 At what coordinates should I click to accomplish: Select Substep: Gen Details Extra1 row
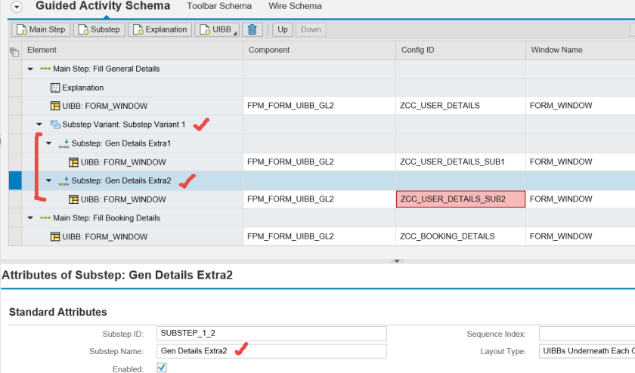pyautogui.click(x=132, y=143)
